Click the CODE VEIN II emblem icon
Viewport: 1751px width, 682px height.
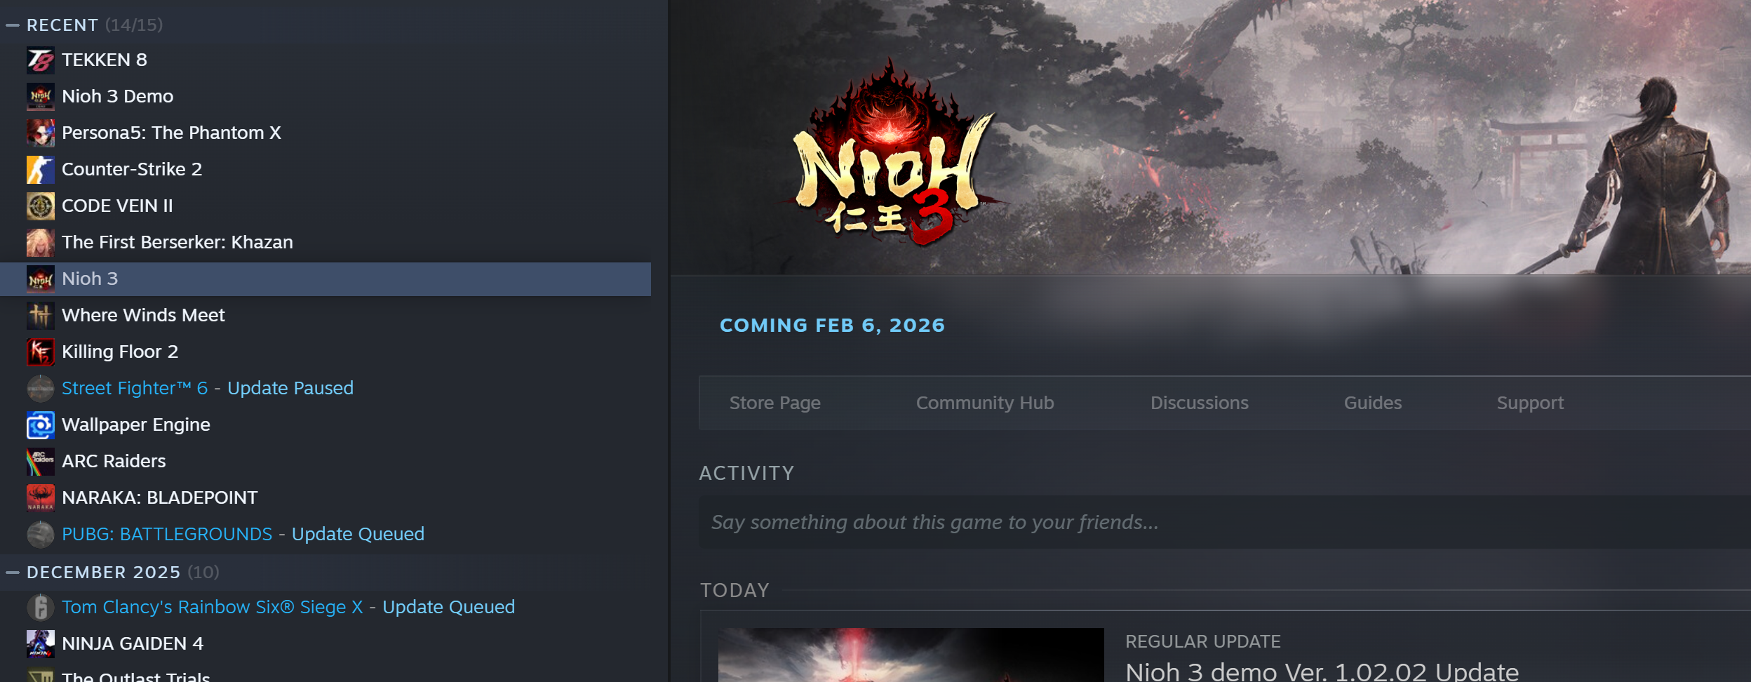click(40, 206)
